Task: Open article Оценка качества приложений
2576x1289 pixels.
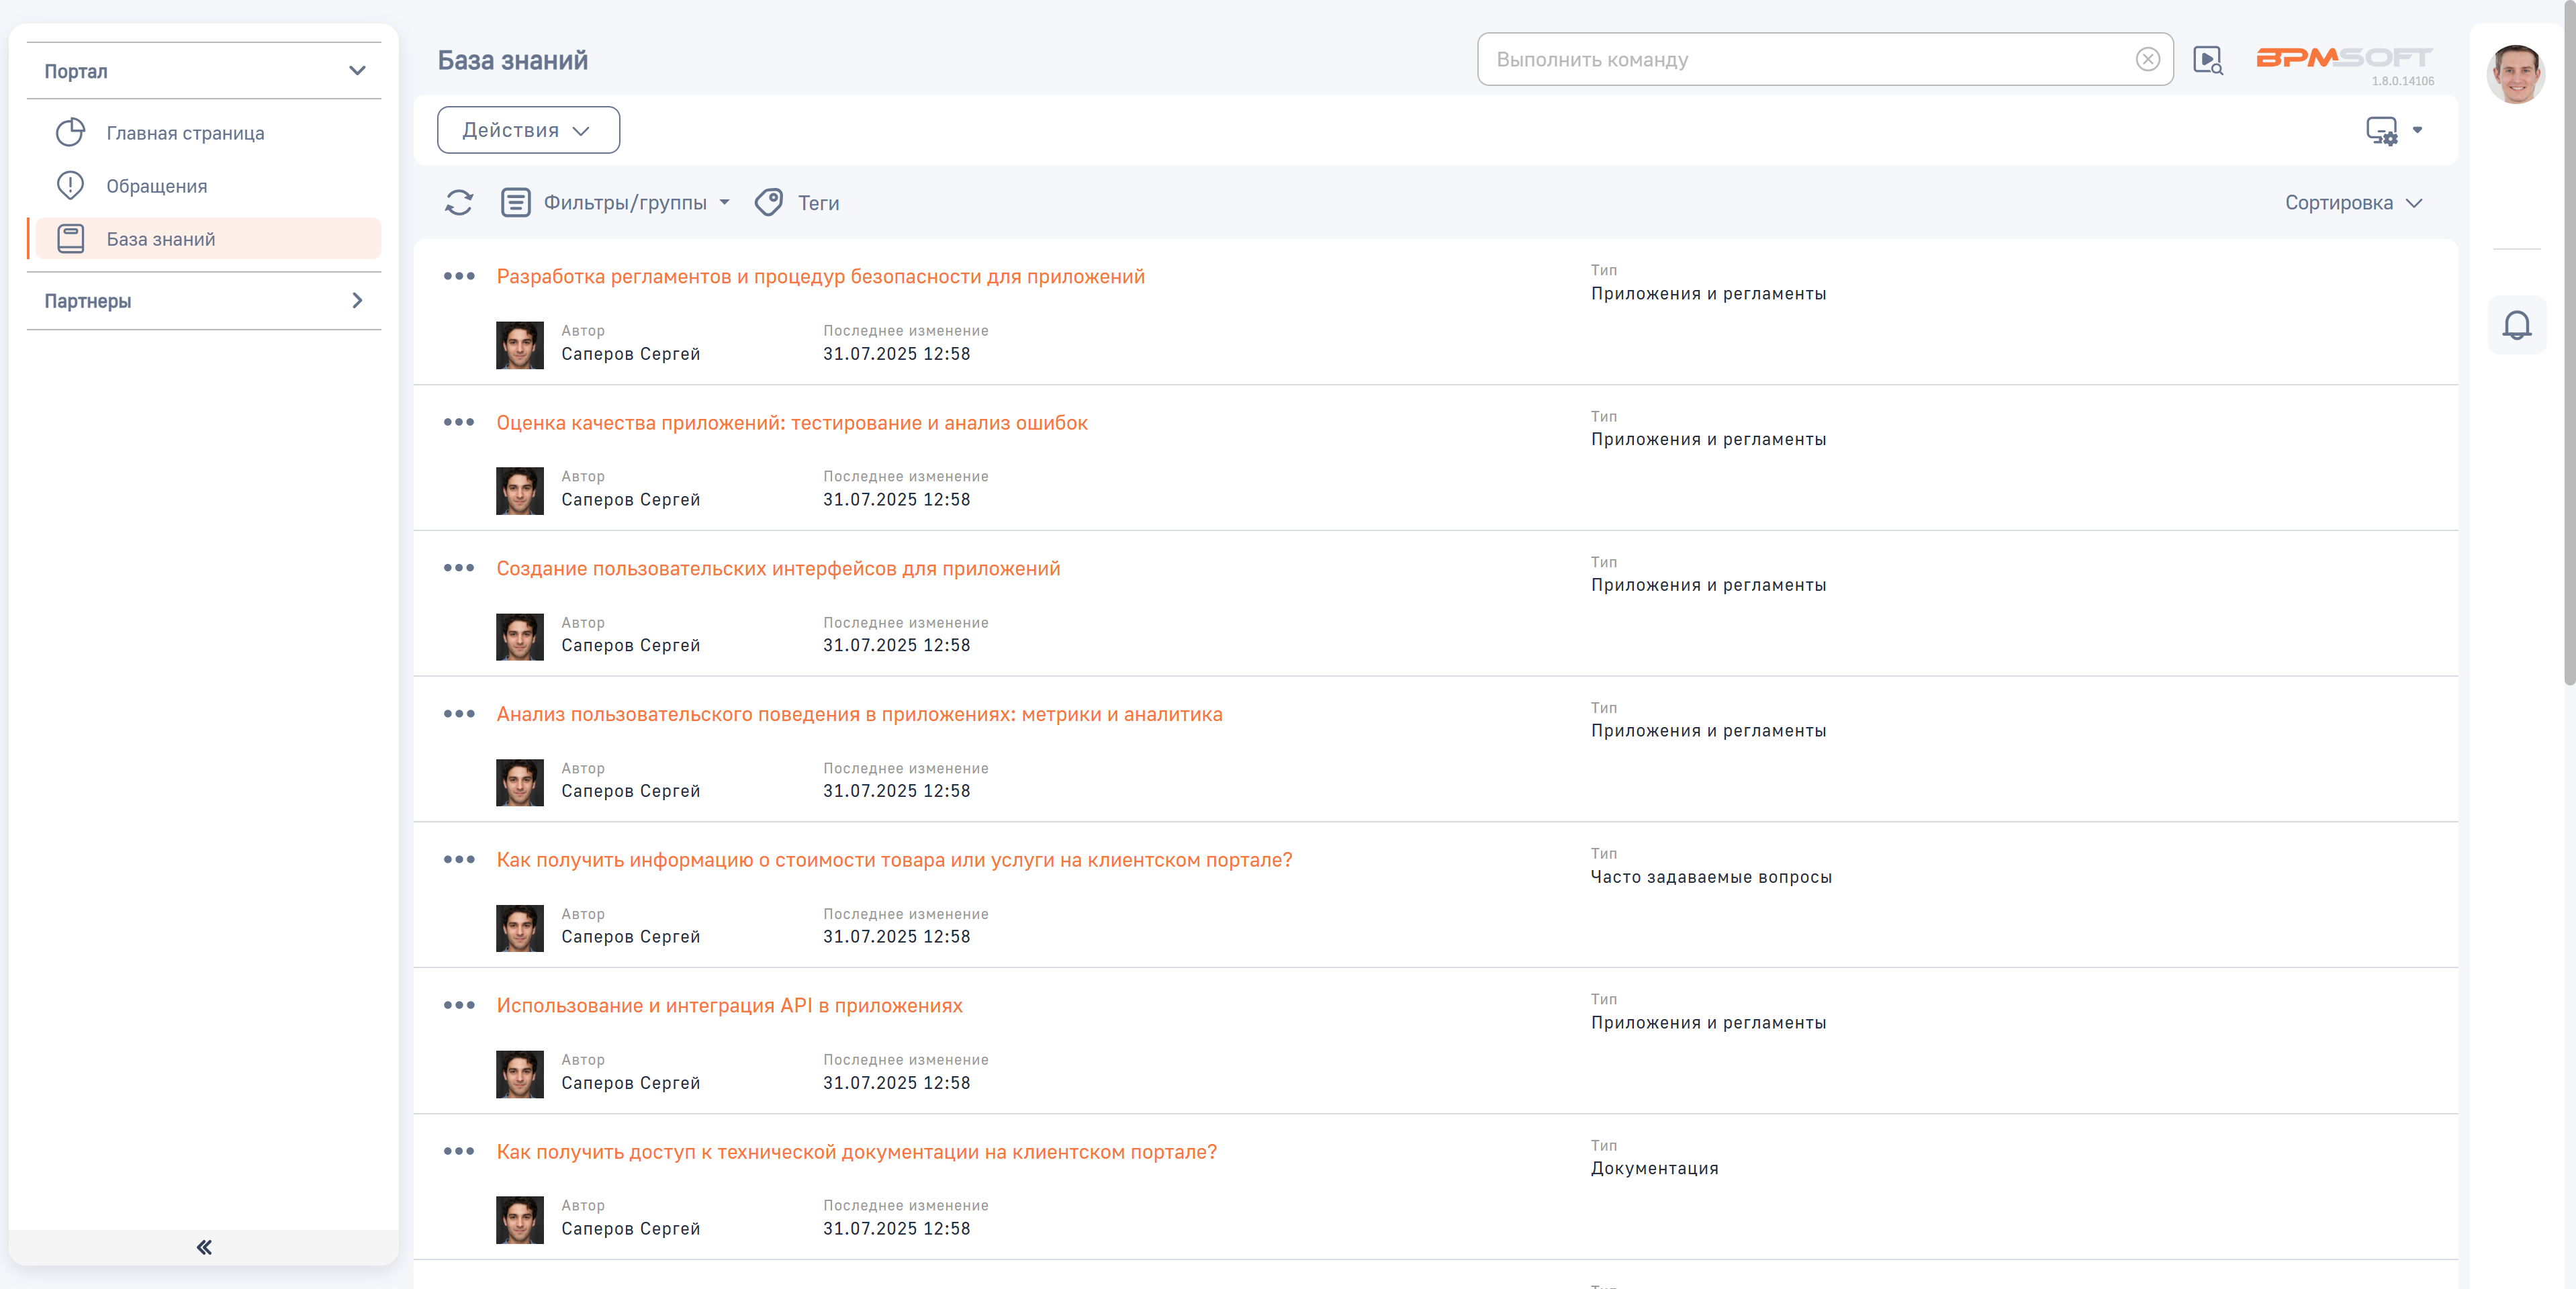Action: point(792,423)
